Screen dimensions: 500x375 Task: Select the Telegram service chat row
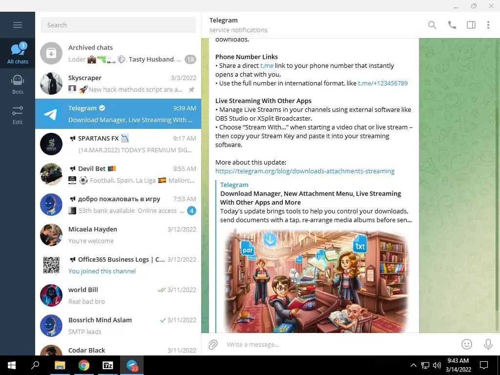pyautogui.click(x=118, y=114)
